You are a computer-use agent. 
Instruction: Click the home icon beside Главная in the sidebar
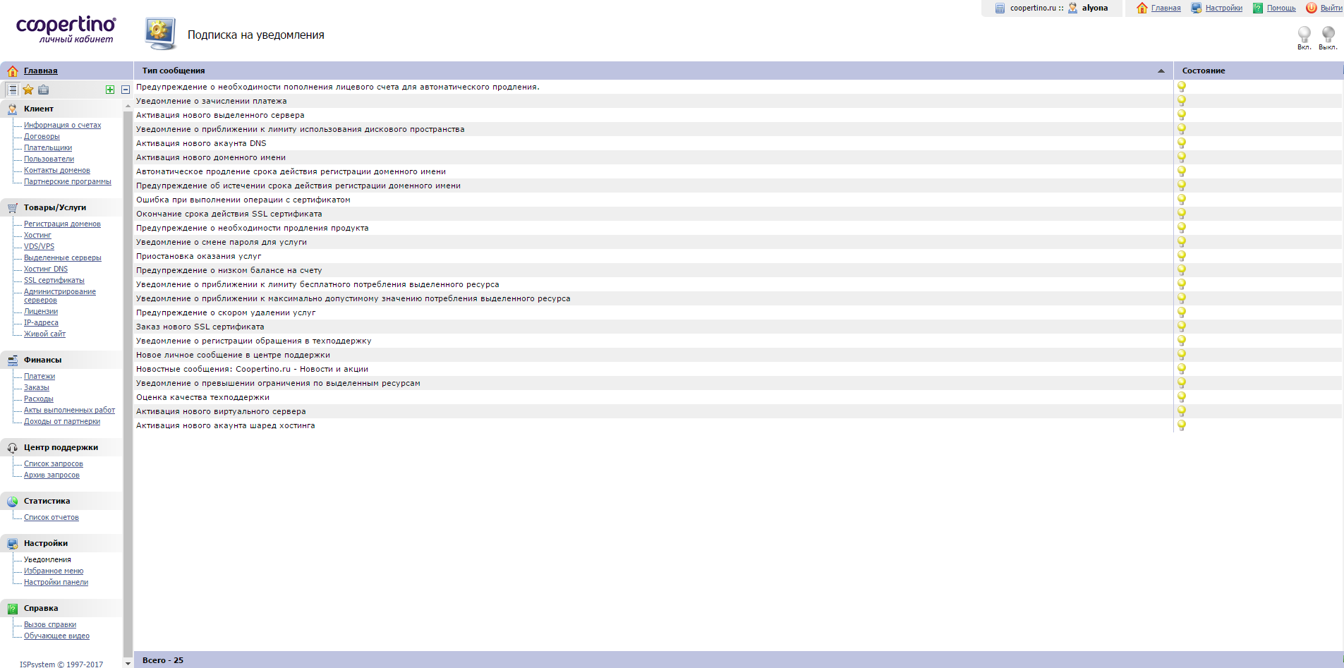tap(13, 71)
